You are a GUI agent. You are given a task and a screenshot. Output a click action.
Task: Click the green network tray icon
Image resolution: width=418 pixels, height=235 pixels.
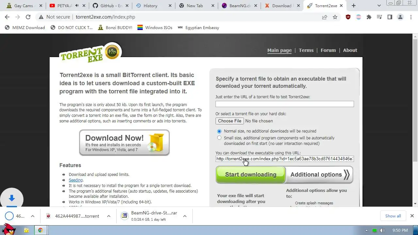pyautogui.click(x=375, y=230)
